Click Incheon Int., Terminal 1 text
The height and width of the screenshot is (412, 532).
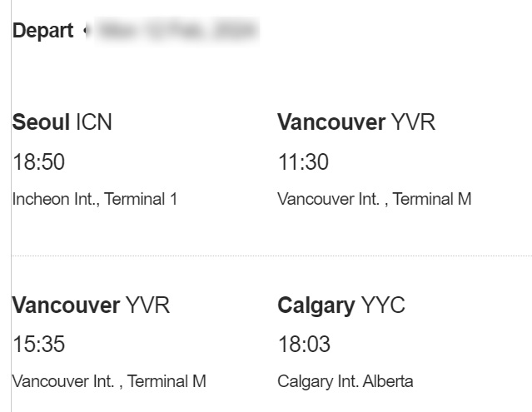pyautogui.click(x=94, y=199)
